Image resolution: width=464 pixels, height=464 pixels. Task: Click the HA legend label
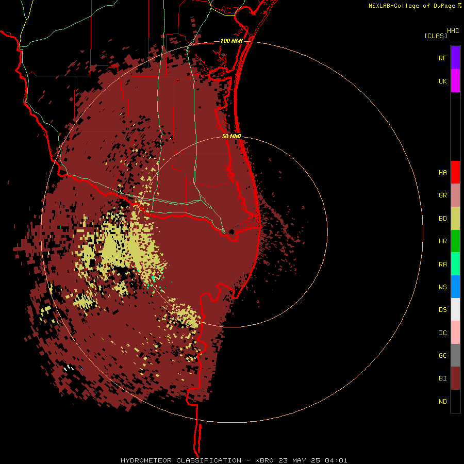[x=442, y=173]
